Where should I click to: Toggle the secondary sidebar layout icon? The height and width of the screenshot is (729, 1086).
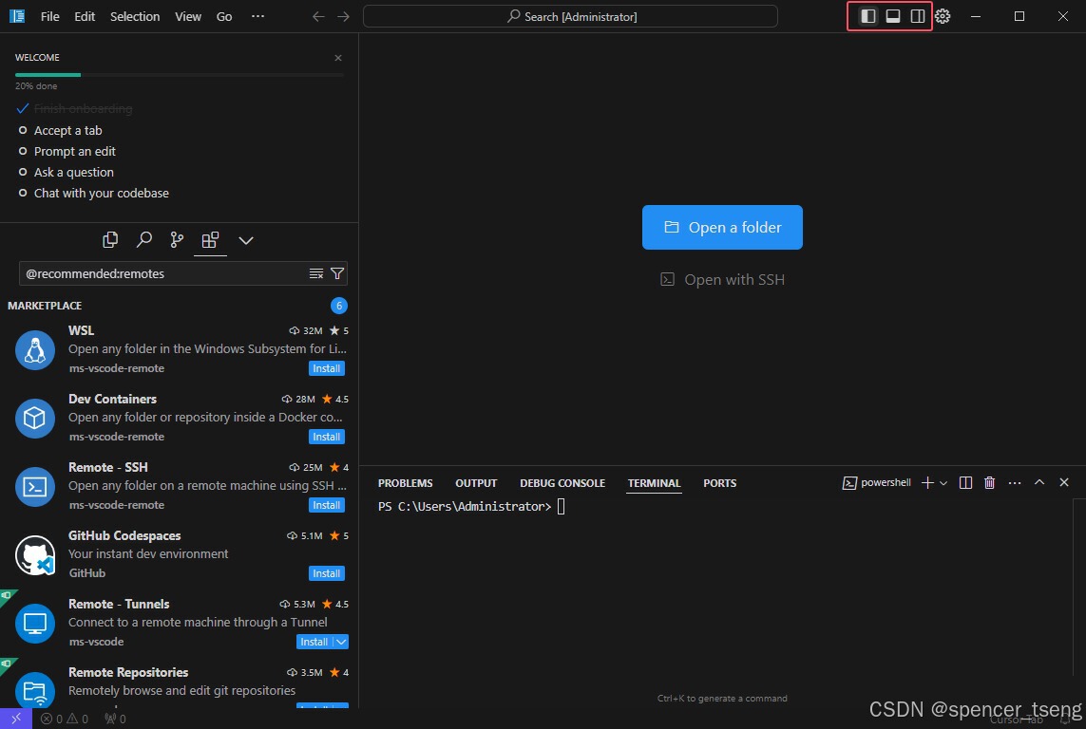918,16
